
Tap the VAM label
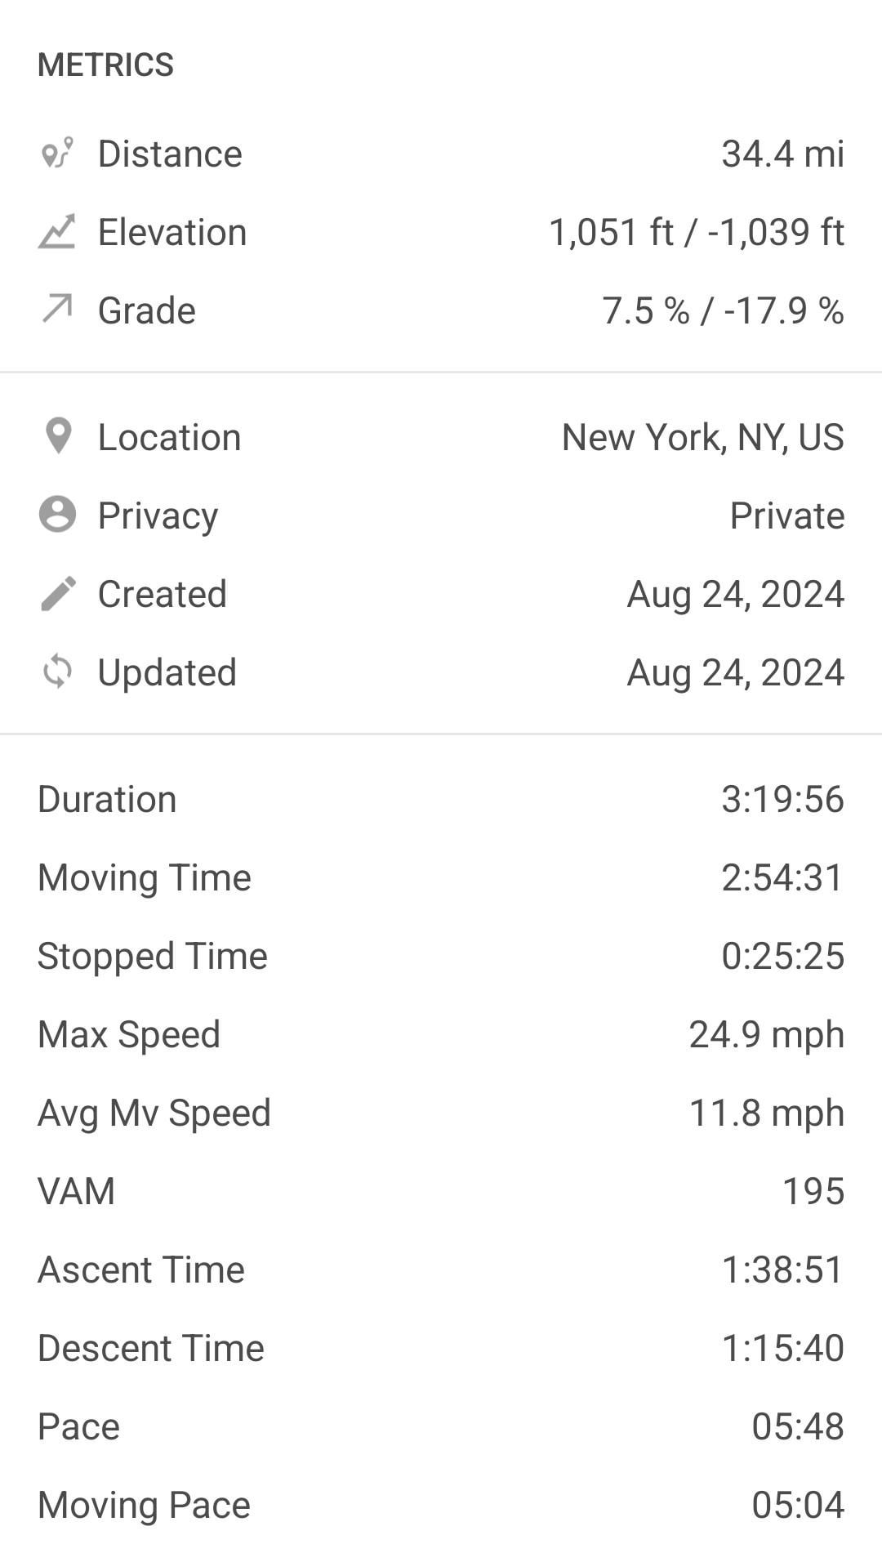coord(76,1191)
